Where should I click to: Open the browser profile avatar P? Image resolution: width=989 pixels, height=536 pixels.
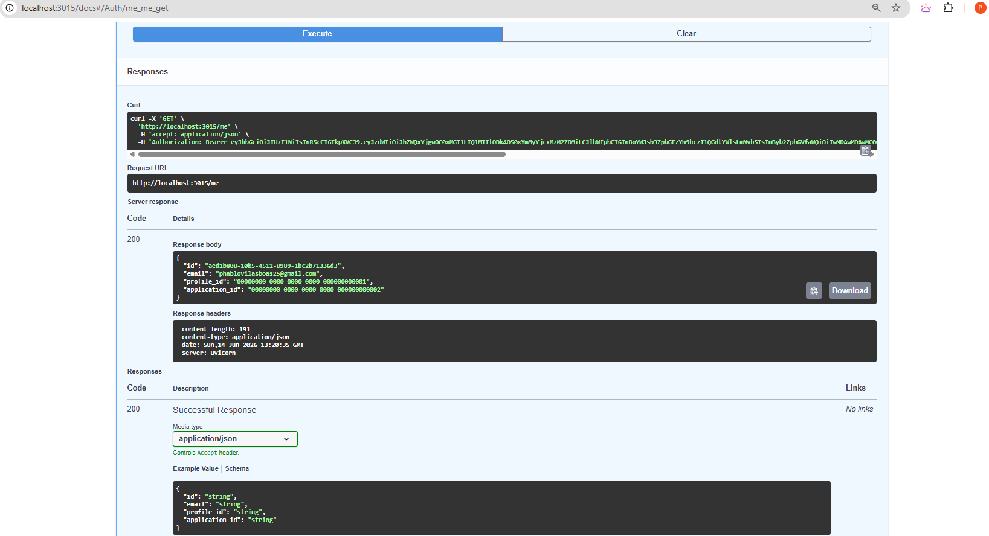click(980, 8)
